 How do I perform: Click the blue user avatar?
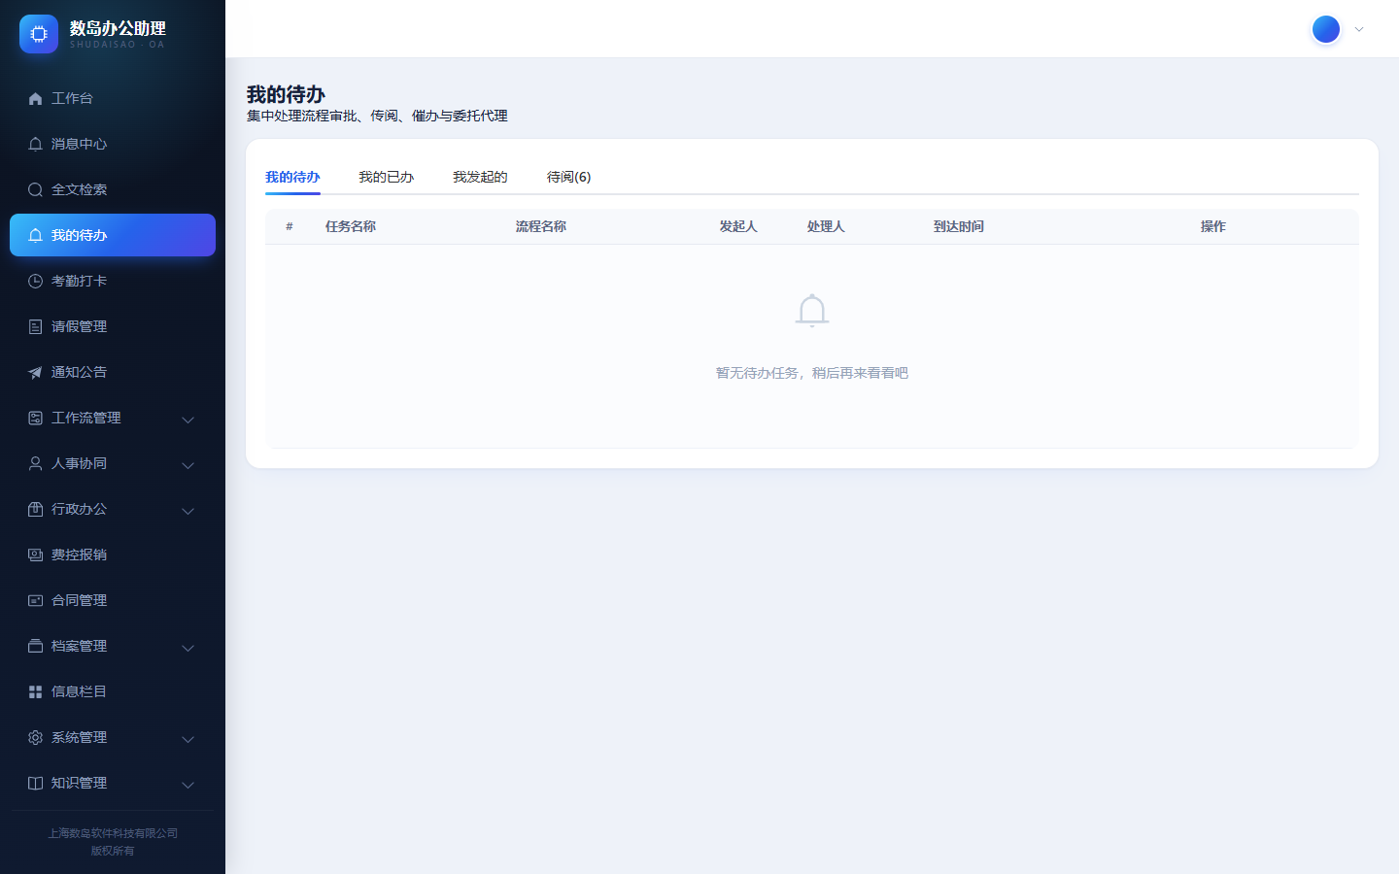pyautogui.click(x=1326, y=29)
